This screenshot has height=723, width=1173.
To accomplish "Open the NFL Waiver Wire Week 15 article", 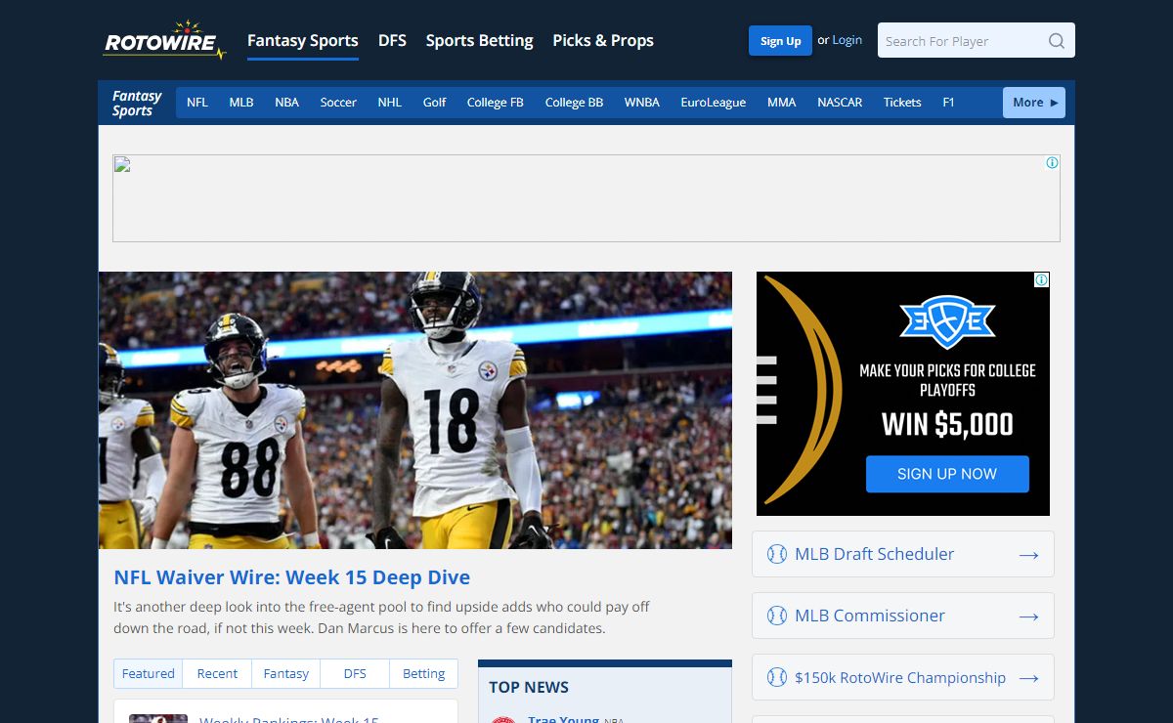I will (292, 577).
